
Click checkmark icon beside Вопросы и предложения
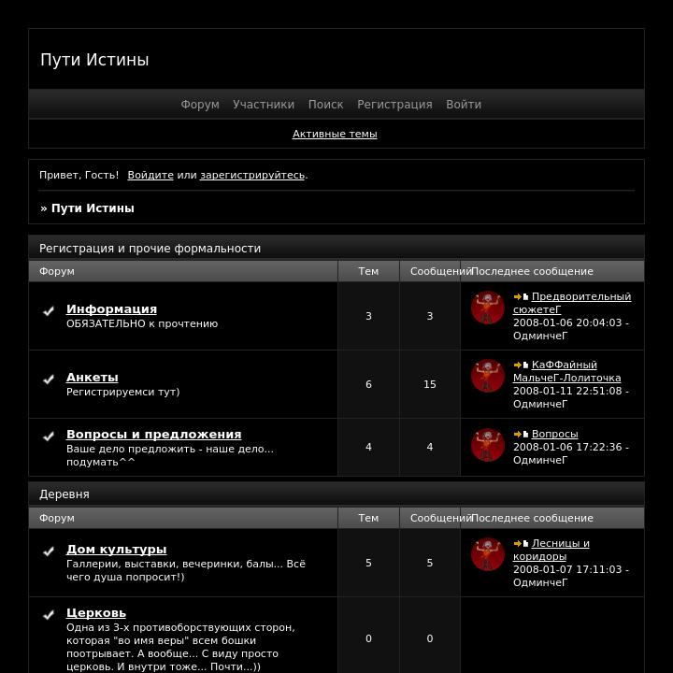coord(49,437)
